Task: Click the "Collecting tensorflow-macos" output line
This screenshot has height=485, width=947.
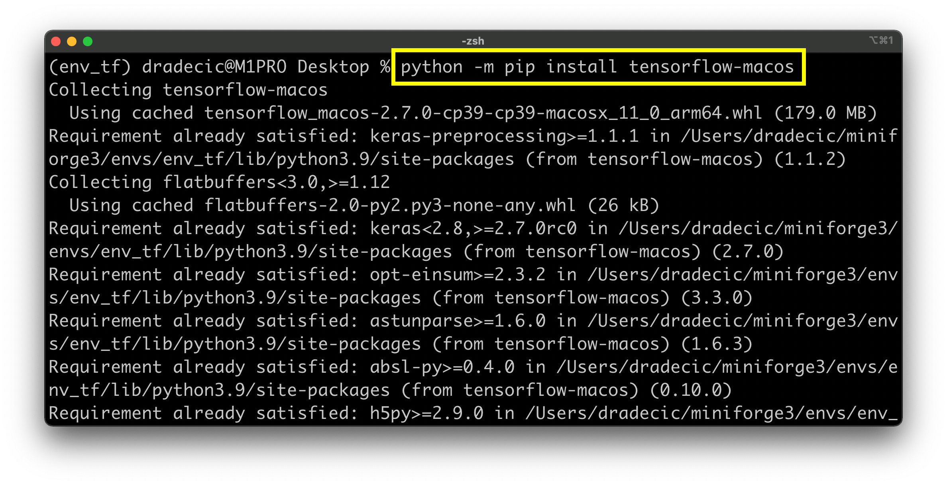Action: point(188,90)
